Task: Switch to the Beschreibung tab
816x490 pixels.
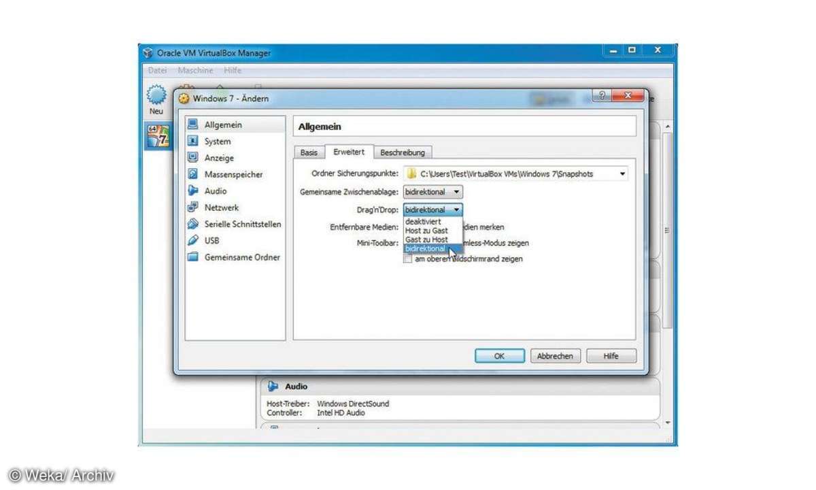Action: [x=403, y=152]
